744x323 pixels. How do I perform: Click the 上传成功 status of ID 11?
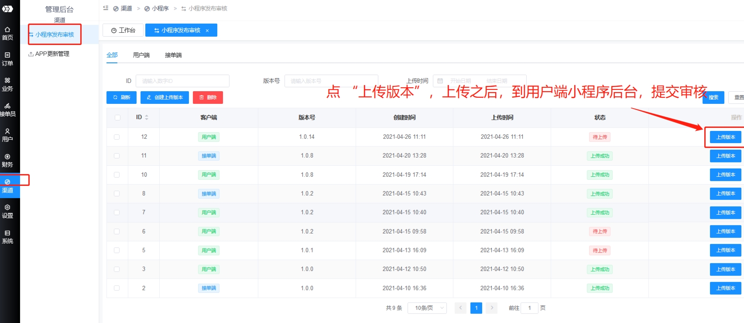[600, 156]
